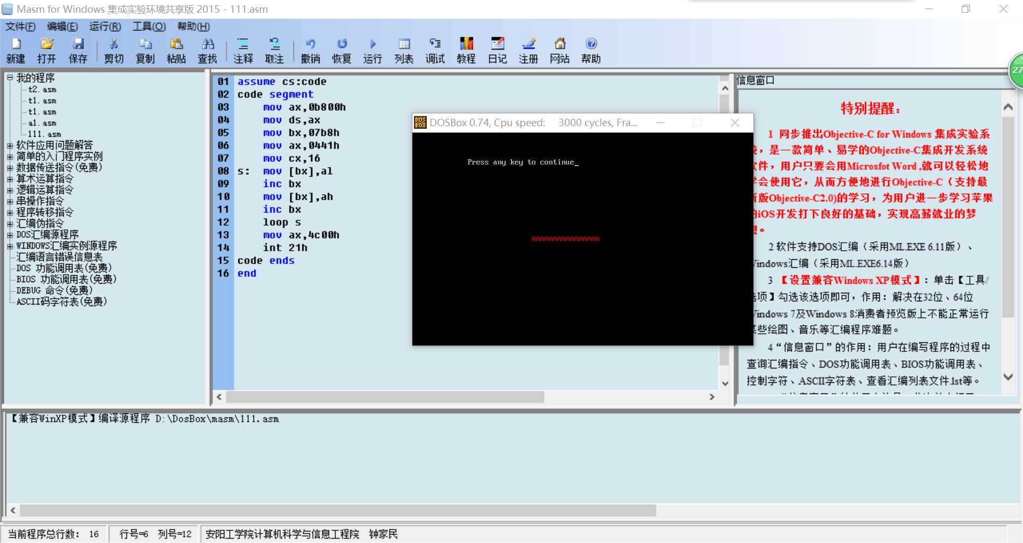Click code line 08 'mov [bx],al'
The image size is (1023, 543).
click(298, 171)
